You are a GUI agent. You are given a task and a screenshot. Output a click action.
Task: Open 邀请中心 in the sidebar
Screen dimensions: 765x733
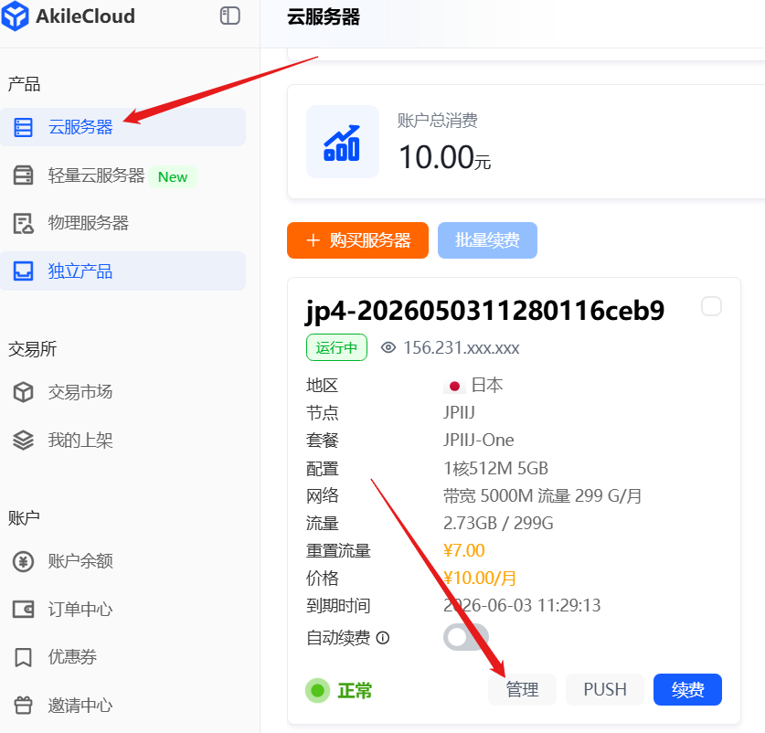tap(122, 706)
